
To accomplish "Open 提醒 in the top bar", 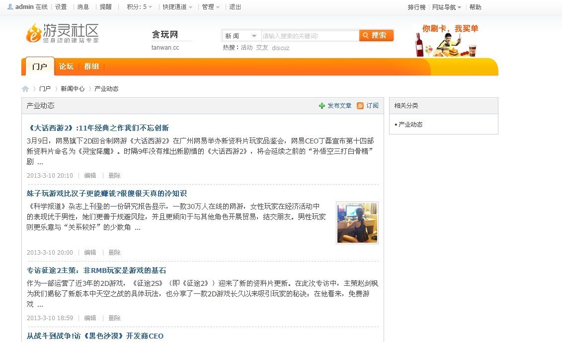I will pyautogui.click(x=105, y=7).
